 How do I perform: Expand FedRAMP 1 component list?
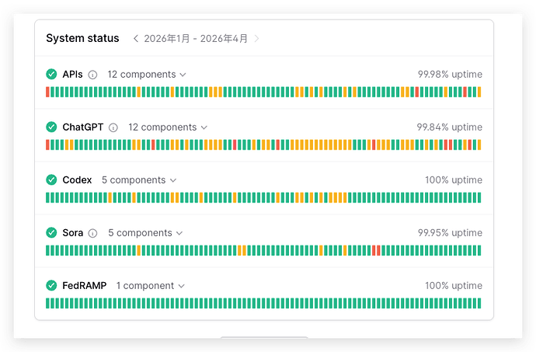[150, 286]
